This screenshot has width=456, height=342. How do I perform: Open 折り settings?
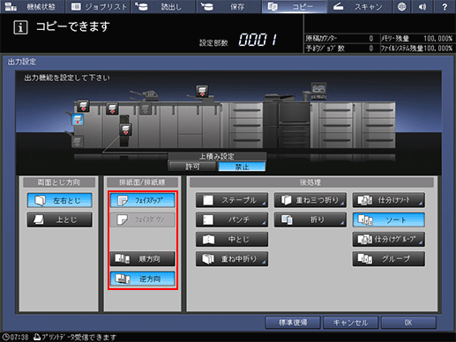pyautogui.click(x=310, y=219)
